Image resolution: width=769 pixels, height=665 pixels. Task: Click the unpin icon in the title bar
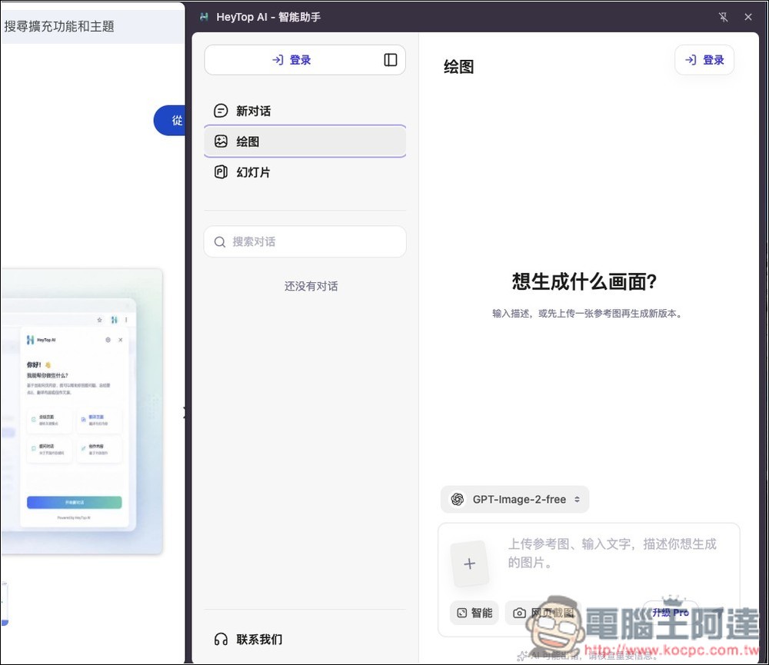point(723,17)
